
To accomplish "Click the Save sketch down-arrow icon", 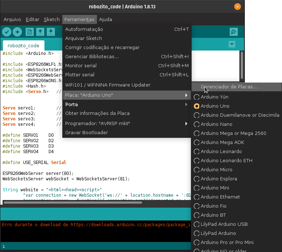I will (x=51, y=32).
